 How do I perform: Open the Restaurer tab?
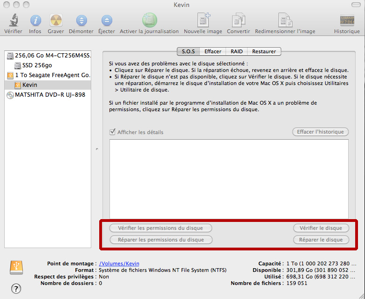point(264,51)
